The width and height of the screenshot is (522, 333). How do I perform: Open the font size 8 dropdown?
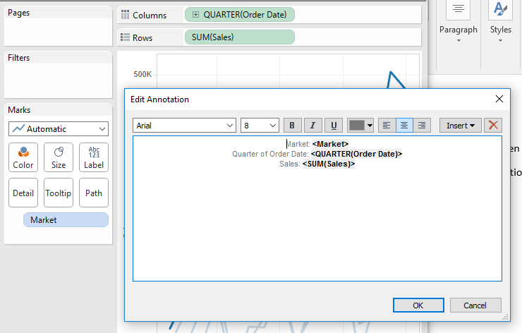[260, 126]
